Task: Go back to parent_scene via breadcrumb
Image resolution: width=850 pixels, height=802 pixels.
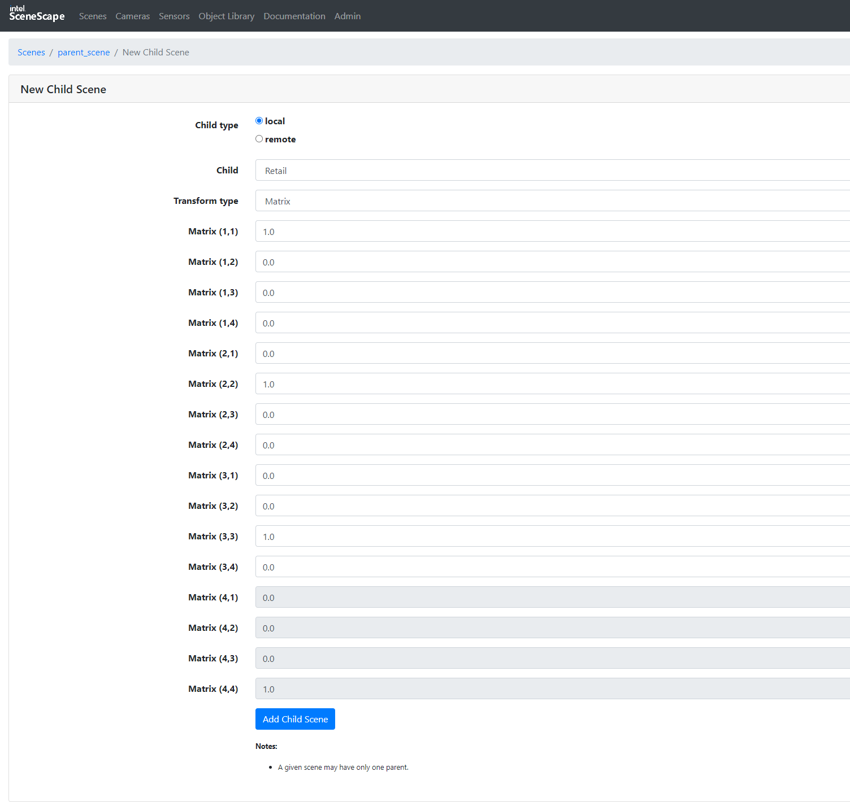Action: point(84,53)
